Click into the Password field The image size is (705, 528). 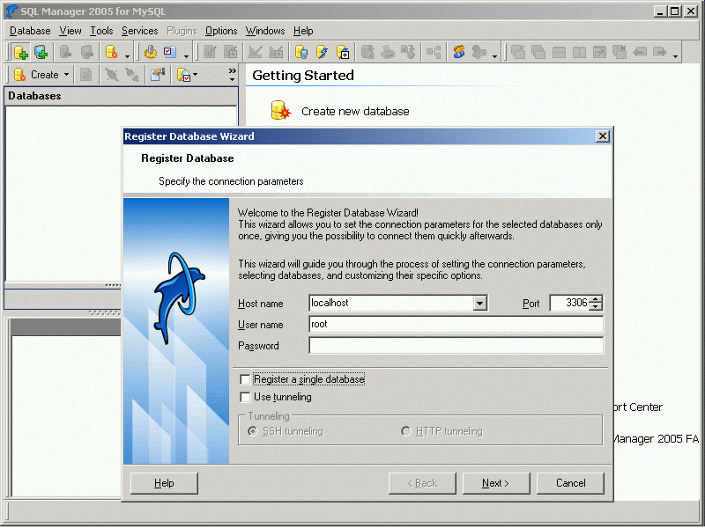[456, 346]
